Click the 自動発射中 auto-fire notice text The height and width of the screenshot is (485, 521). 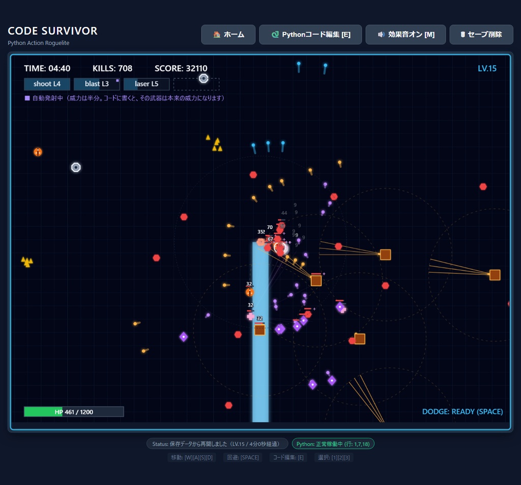click(x=128, y=98)
